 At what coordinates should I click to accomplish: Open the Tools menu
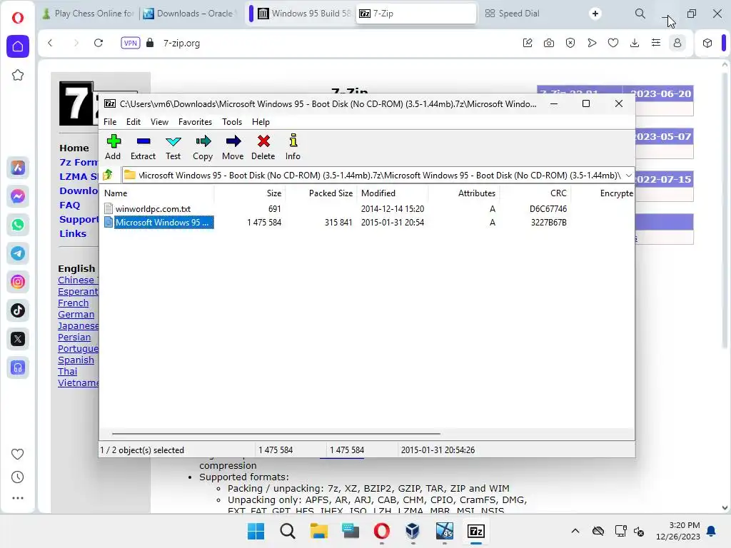coord(232,121)
